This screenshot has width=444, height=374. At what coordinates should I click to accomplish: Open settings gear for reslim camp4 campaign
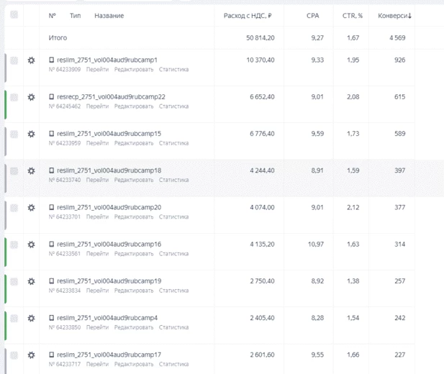(x=31, y=318)
